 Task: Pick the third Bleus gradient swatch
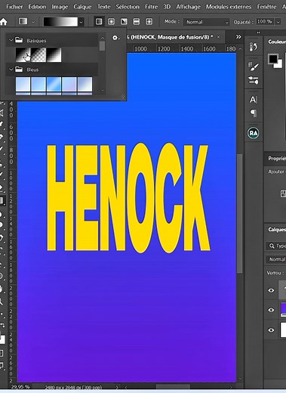(54, 84)
